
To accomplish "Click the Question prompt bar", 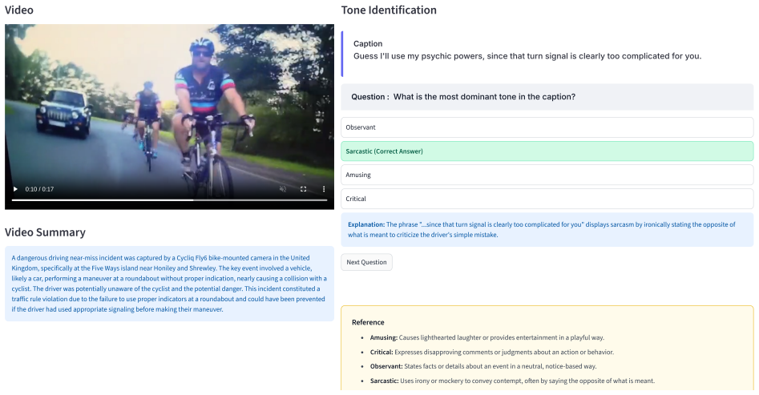I will pos(547,97).
